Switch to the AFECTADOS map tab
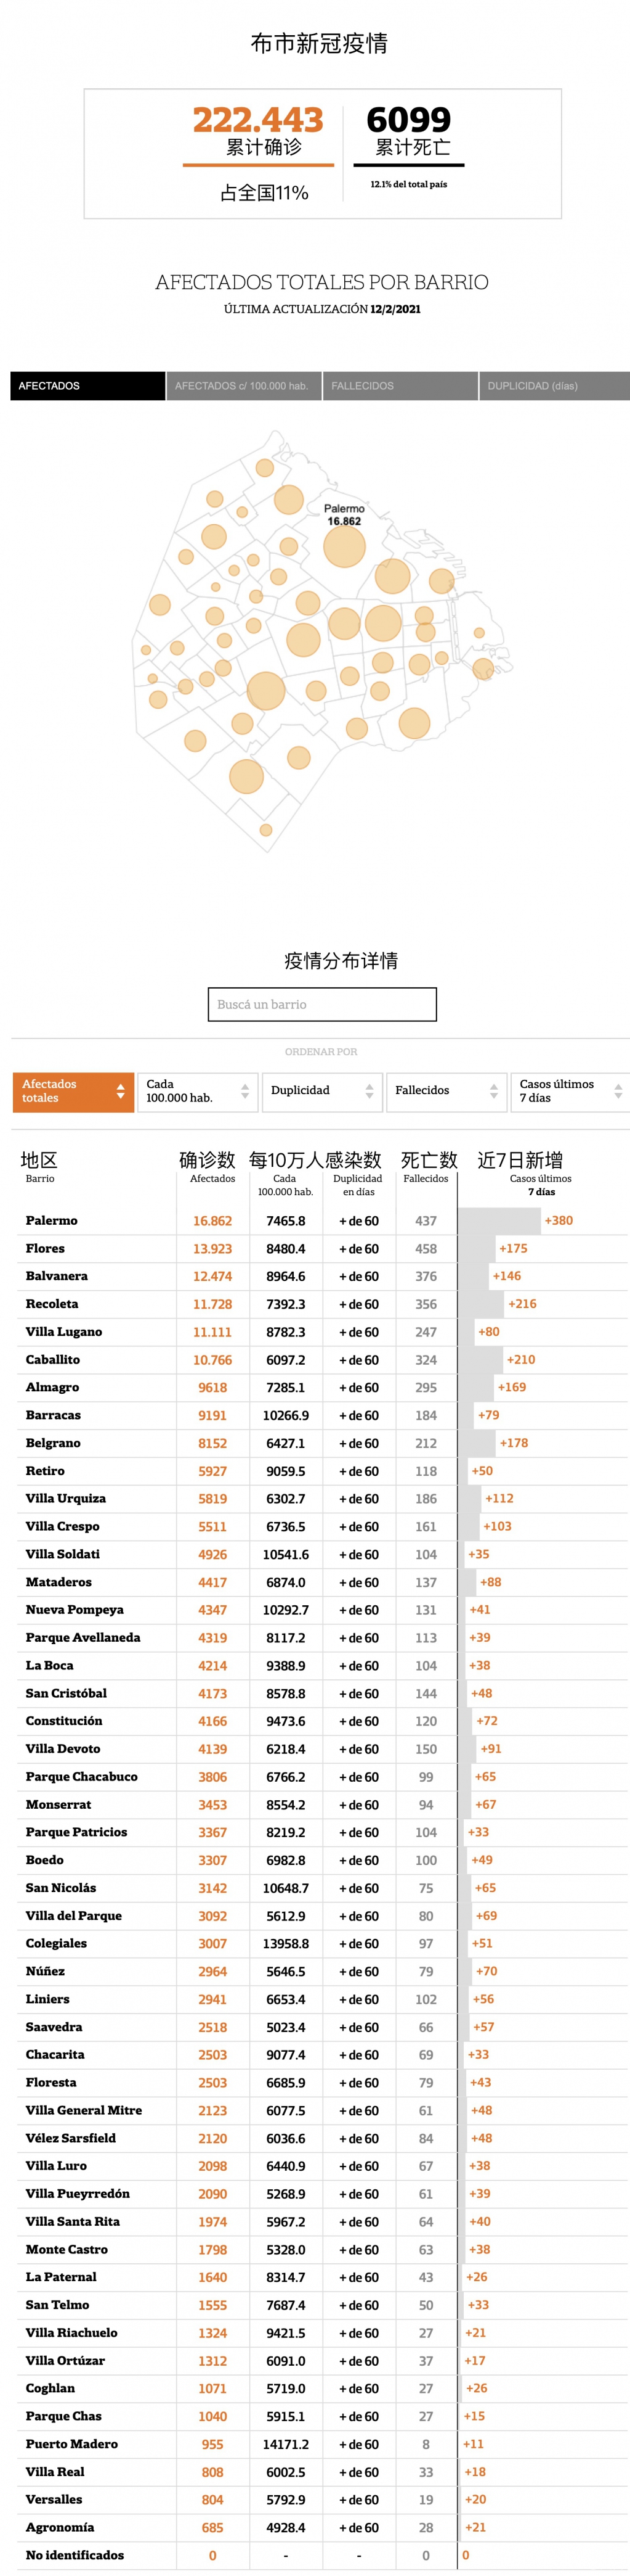This screenshot has width=630, height=2576. [88, 386]
